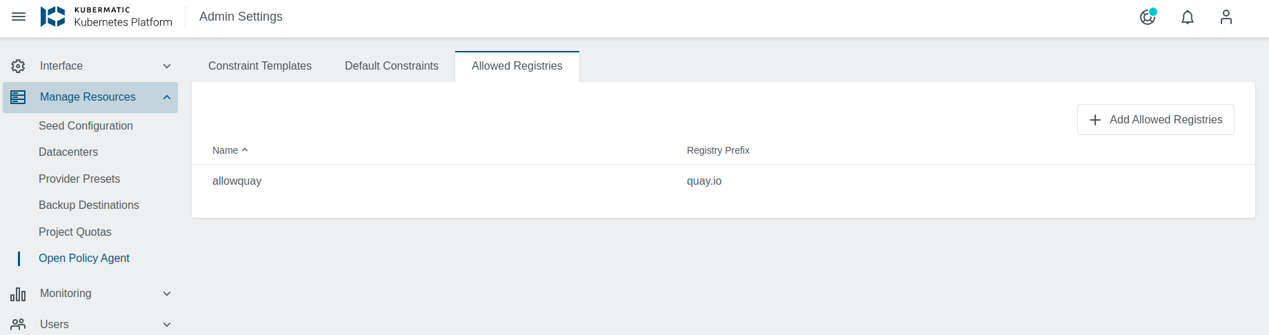The width and height of the screenshot is (1269, 335).
Task: Switch to the Constraint Templates tab
Action: click(260, 66)
